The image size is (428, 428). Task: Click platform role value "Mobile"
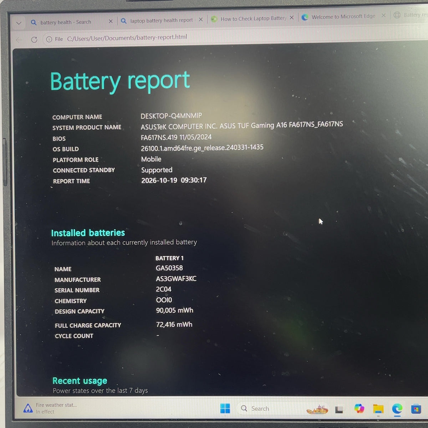151,159
